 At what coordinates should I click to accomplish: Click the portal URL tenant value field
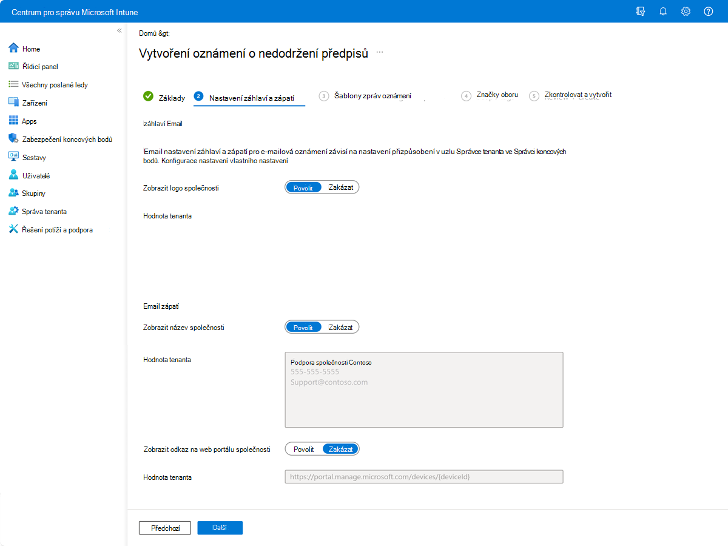point(424,477)
